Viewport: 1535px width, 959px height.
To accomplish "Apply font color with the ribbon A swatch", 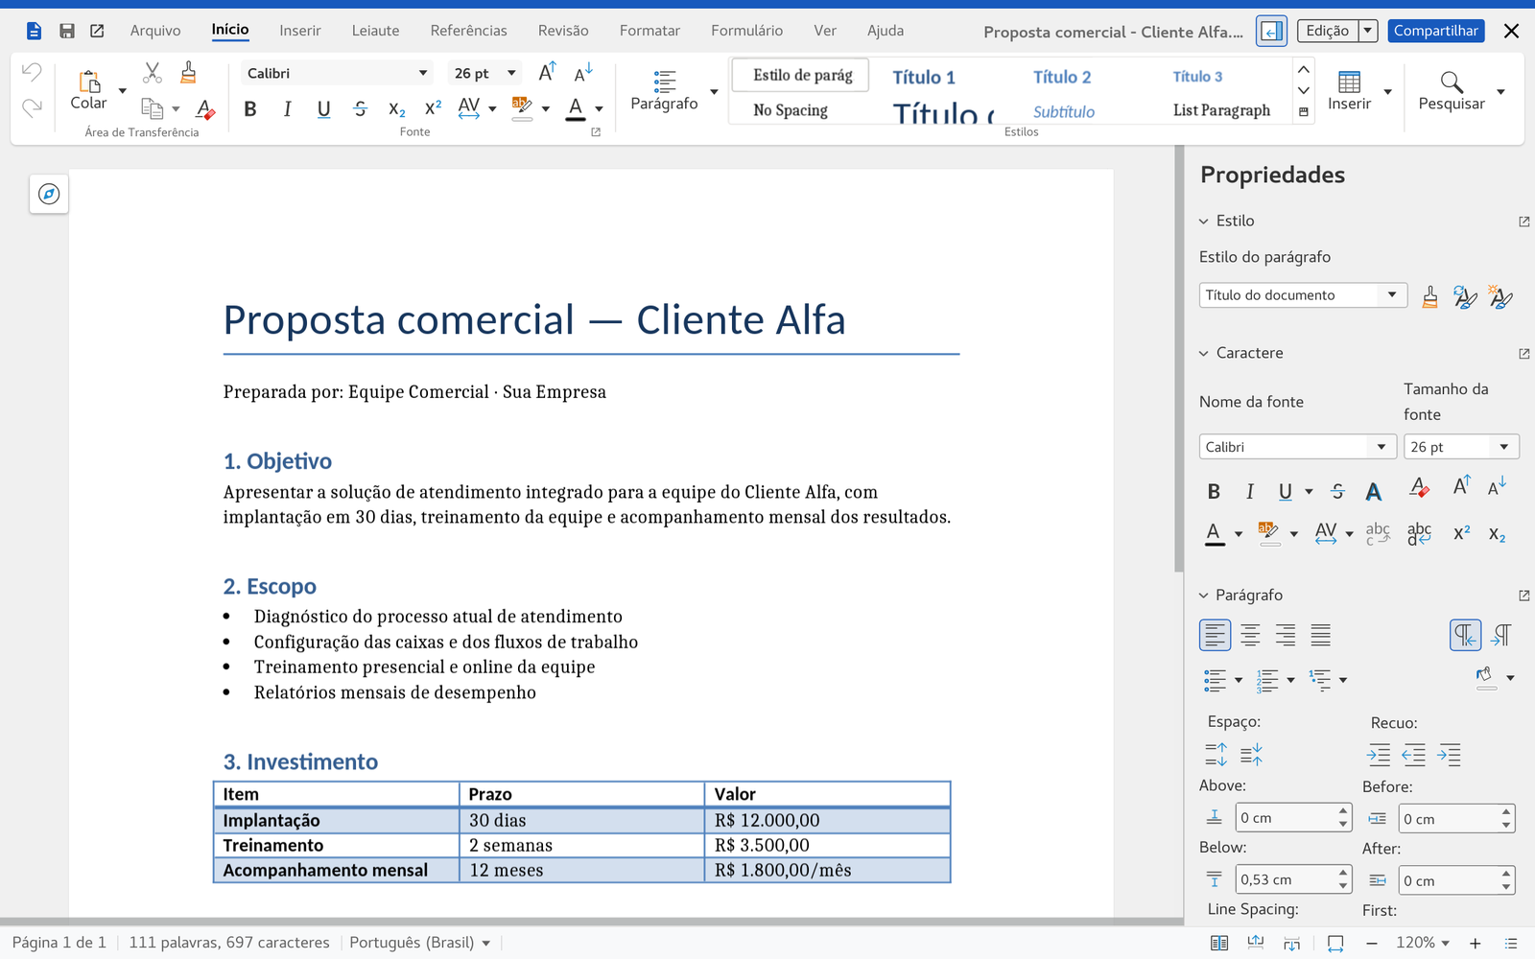I will click(576, 108).
